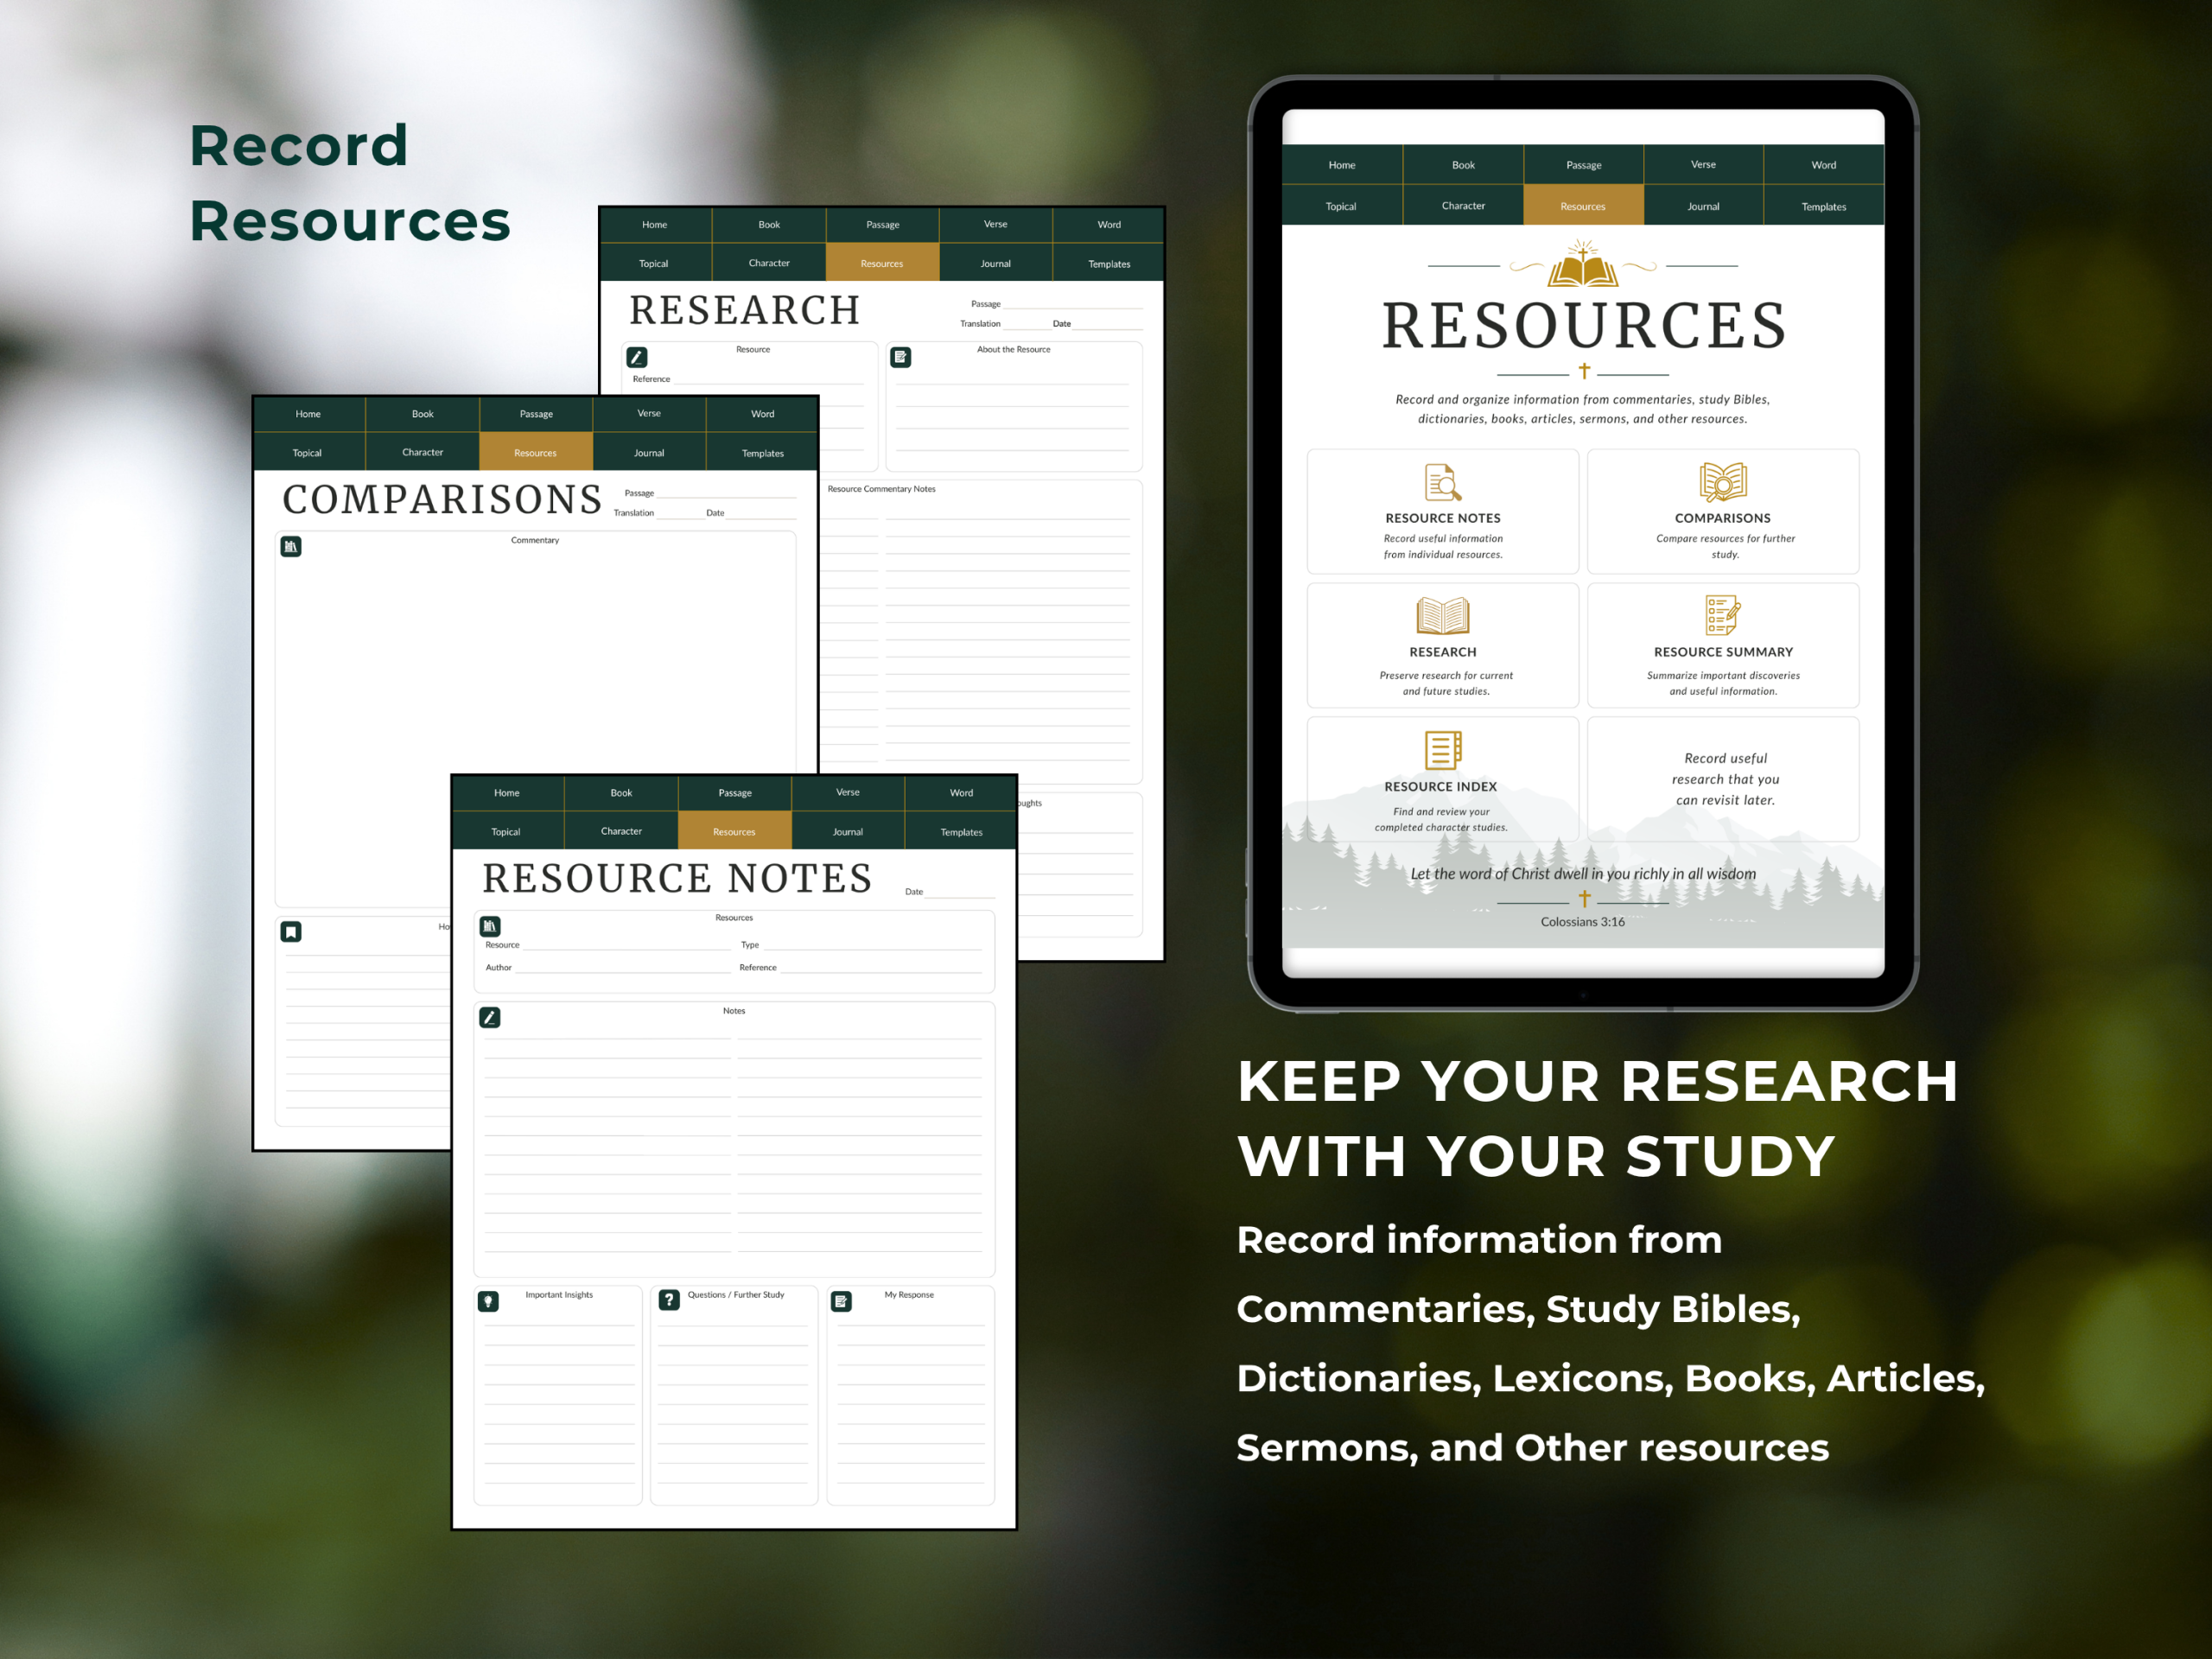
Task: Click Journal tab on the Resource Notes page
Action: [x=848, y=831]
